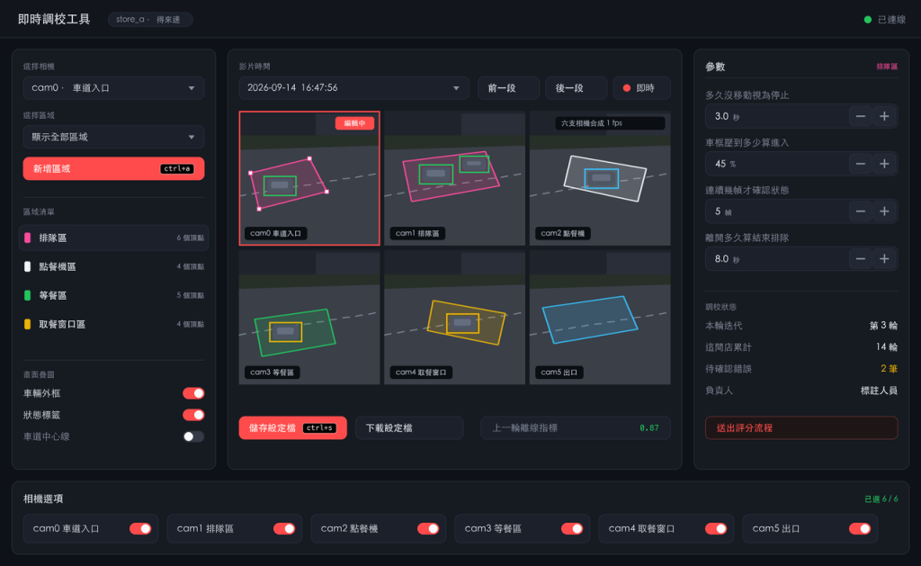The image size is (921, 566).
Task: Add to 離開多久算結束排隊 with the plus icon
Action: tap(884, 259)
